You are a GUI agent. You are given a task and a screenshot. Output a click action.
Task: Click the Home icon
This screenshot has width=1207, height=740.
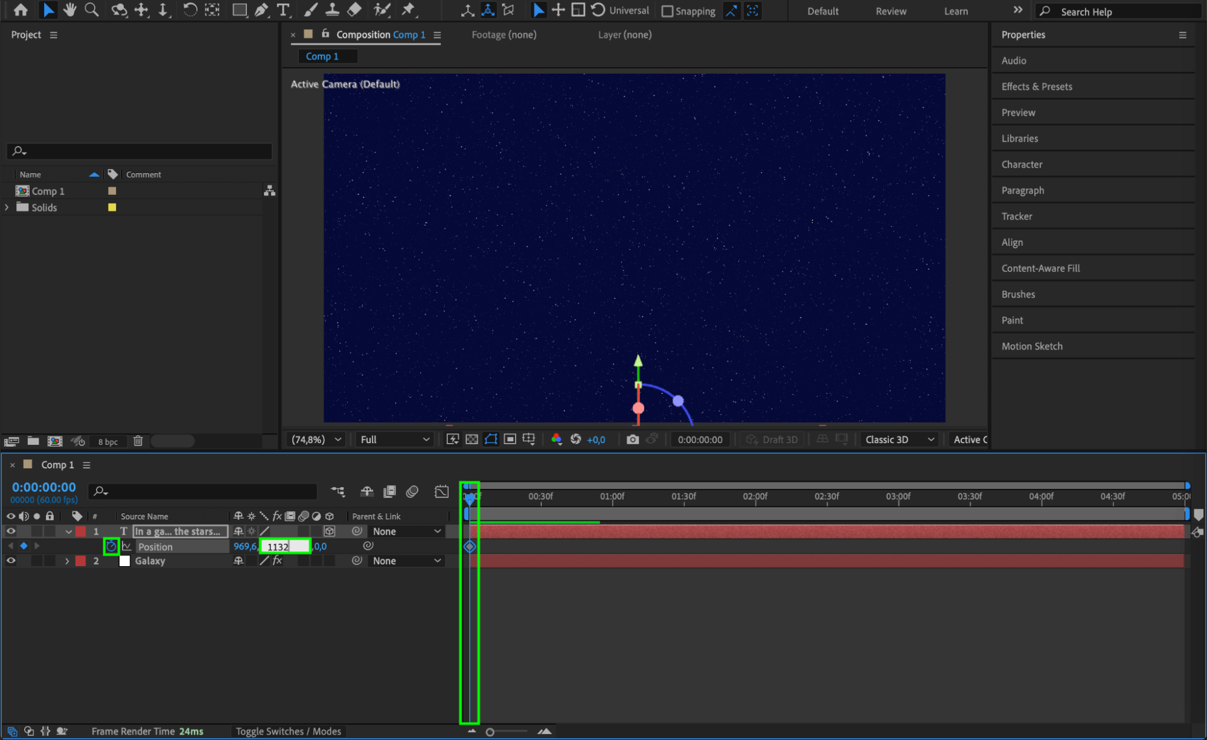(x=21, y=10)
